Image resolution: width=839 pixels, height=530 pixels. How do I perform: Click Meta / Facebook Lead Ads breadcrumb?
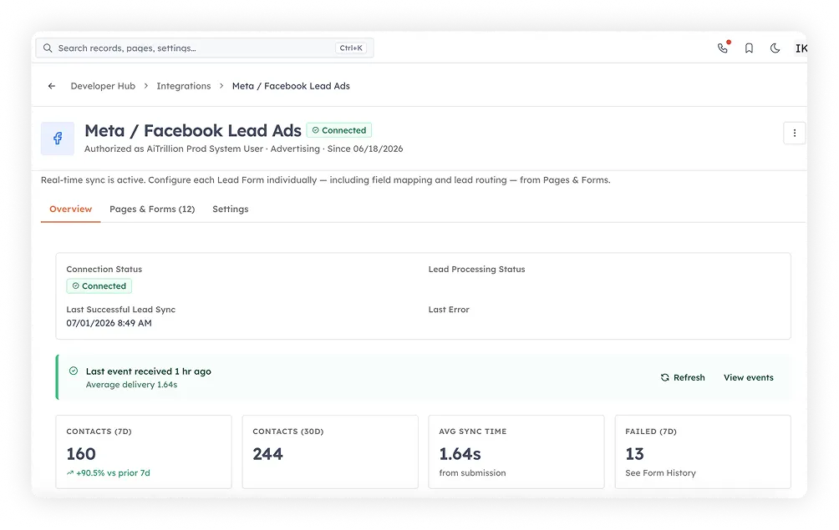coord(291,86)
